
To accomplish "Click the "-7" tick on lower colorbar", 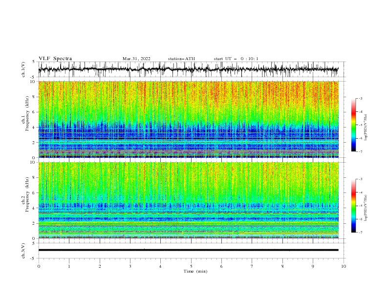I will [x=360, y=232].
